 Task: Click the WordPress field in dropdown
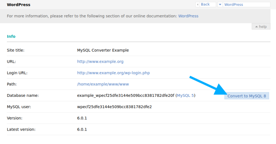point(246,4)
